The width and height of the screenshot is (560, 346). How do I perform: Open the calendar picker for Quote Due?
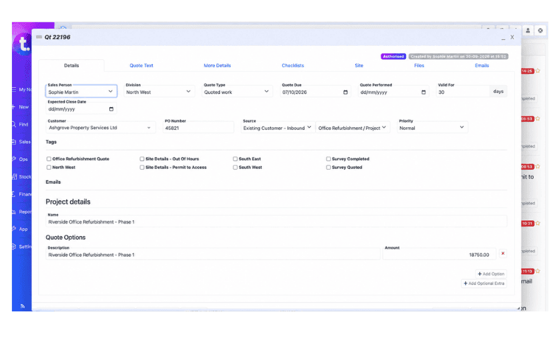345,92
